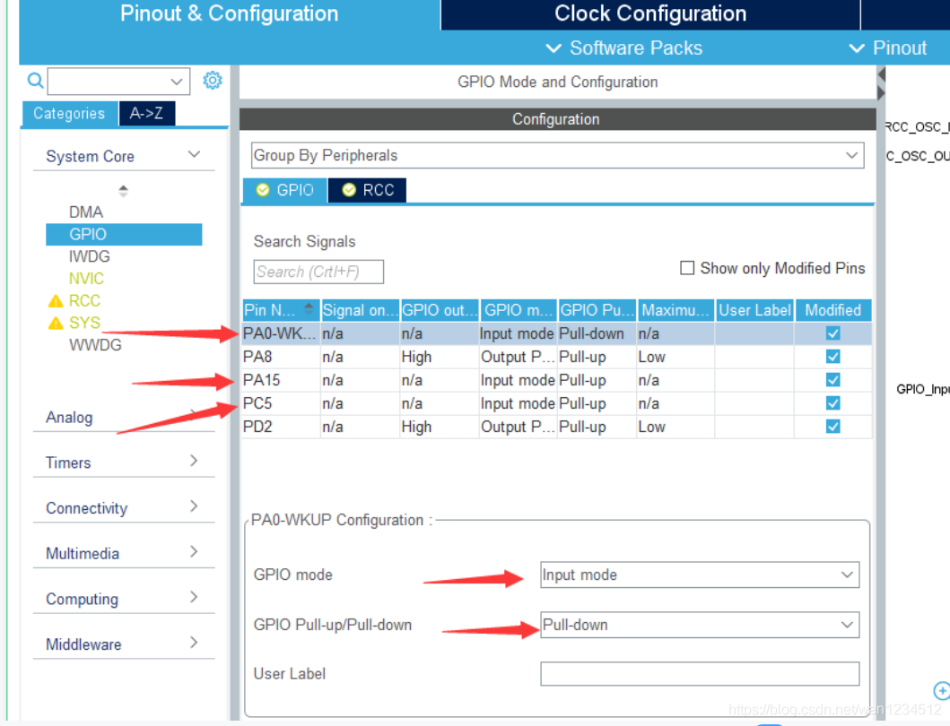950x726 pixels.
Task: Switch to the A->Z tab
Action: pos(146,113)
